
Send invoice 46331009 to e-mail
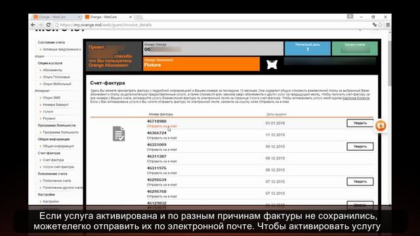pos(161,150)
